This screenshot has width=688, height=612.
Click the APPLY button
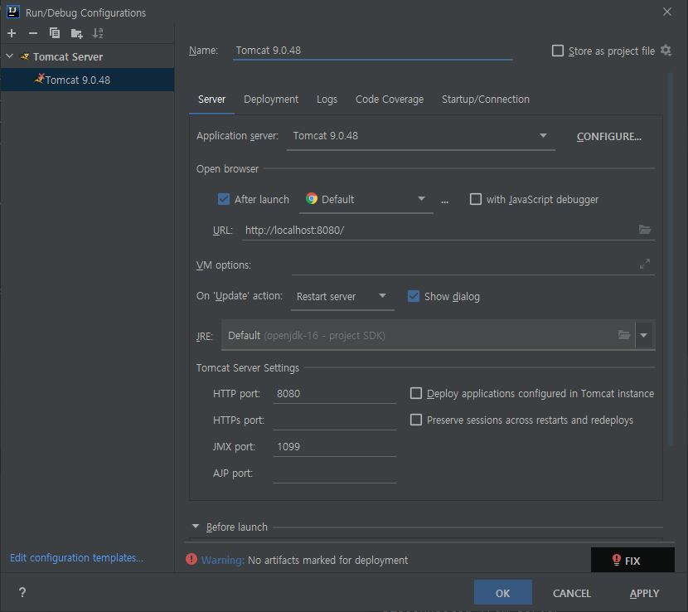pos(644,593)
